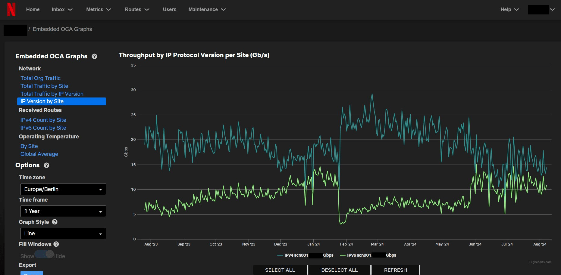The width and height of the screenshot is (561, 275).
Task: Click the Aug '23 x-axis label
Action: click(x=151, y=244)
